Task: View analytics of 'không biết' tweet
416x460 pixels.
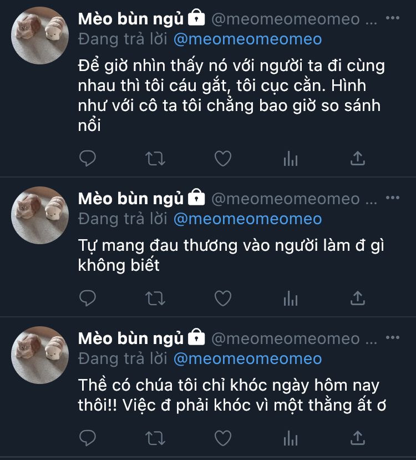Action: [x=291, y=298]
